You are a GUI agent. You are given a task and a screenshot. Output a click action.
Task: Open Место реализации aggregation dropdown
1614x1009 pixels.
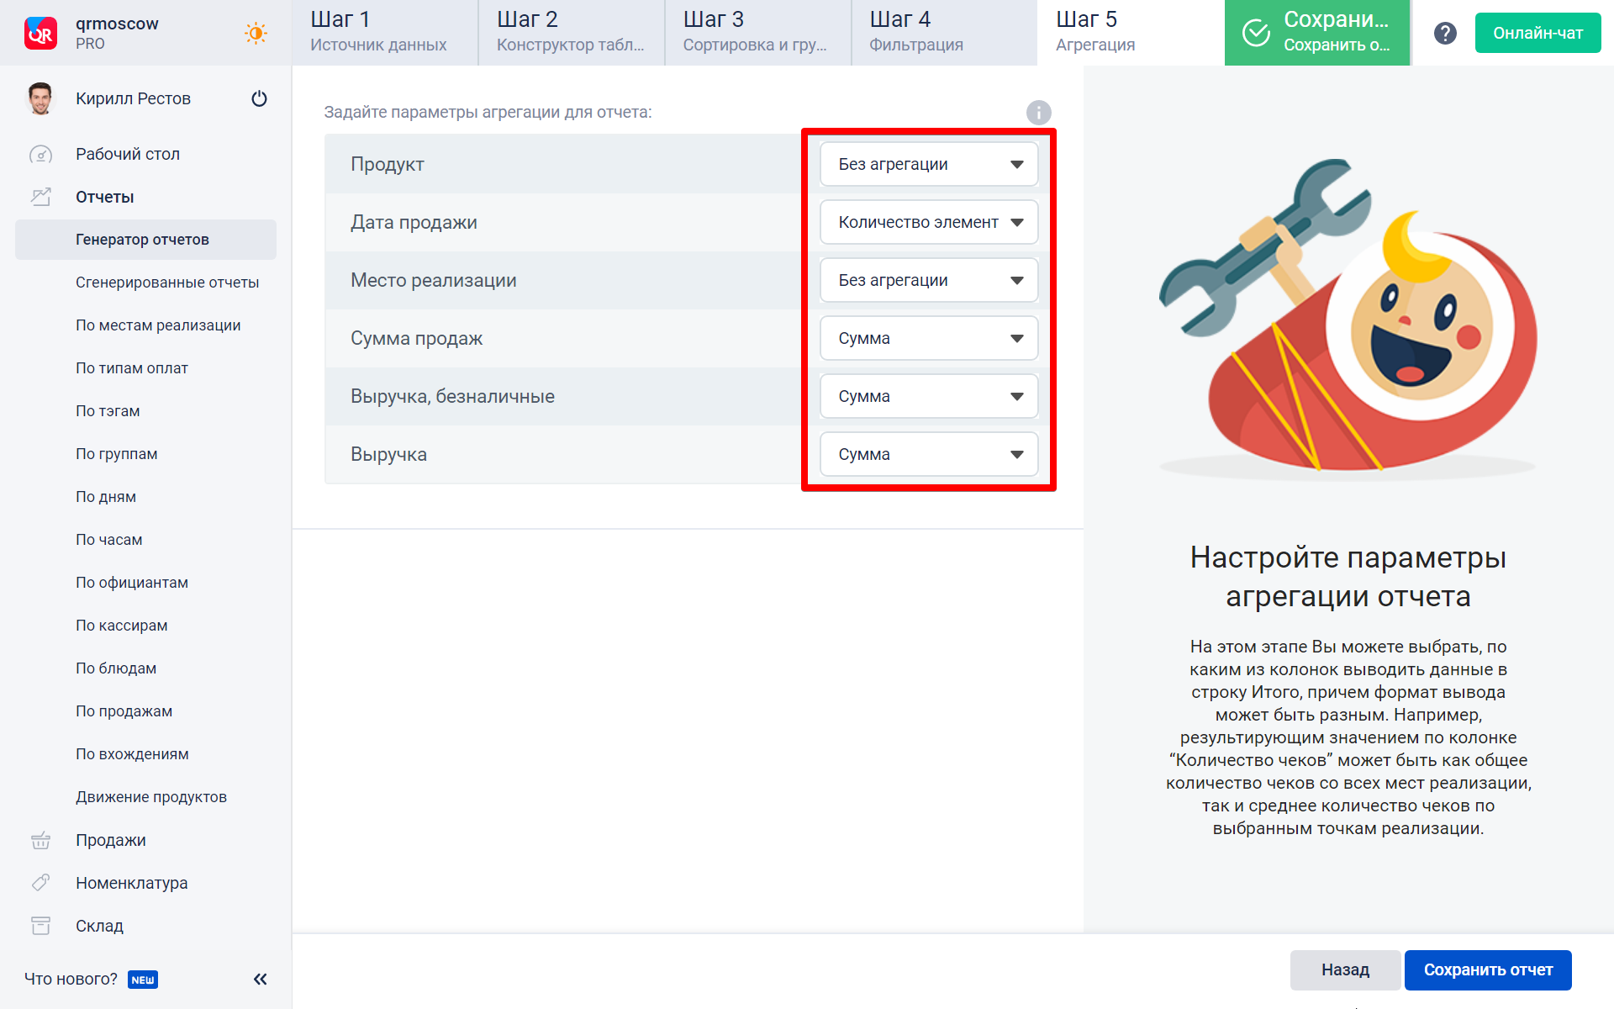point(929,280)
